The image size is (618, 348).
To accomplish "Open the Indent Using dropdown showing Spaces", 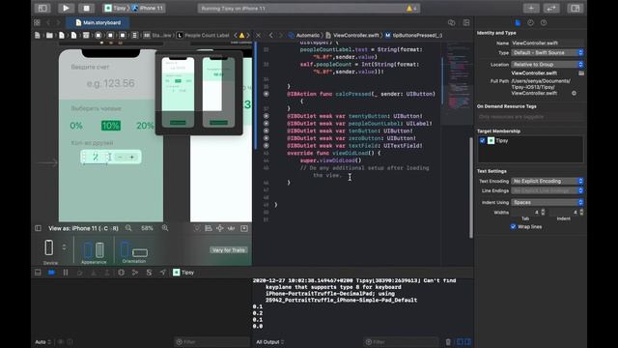I will click(x=548, y=202).
